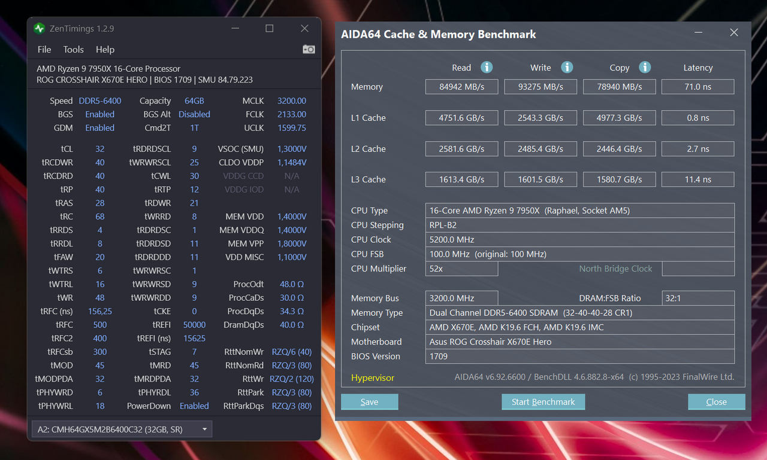The height and width of the screenshot is (460, 767).
Task: Close AIDA64 window via title bar X
Action: click(x=734, y=33)
